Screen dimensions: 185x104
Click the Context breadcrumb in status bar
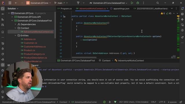point(63,102)
